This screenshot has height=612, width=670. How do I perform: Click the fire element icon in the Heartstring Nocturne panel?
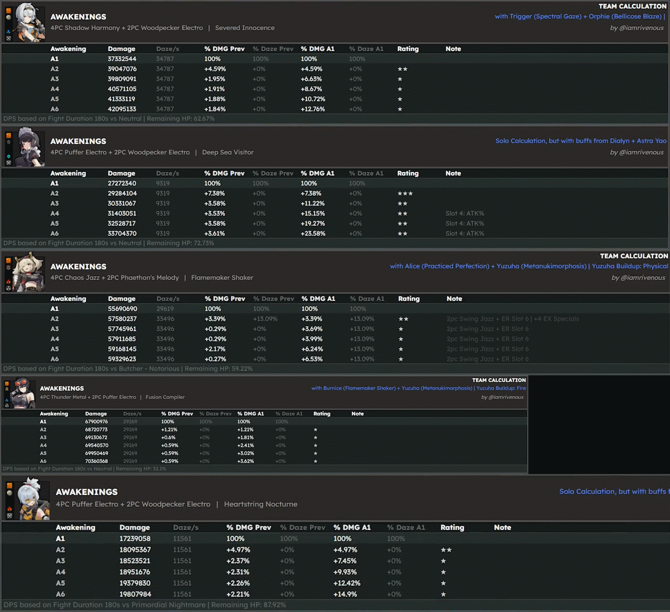point(9,509)
